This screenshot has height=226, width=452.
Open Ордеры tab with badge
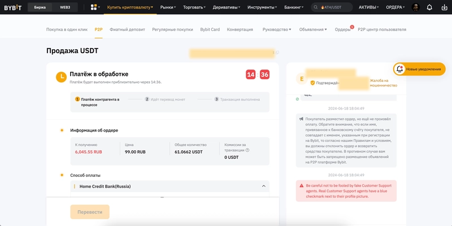pyautogui.click(x=343, y=29)
